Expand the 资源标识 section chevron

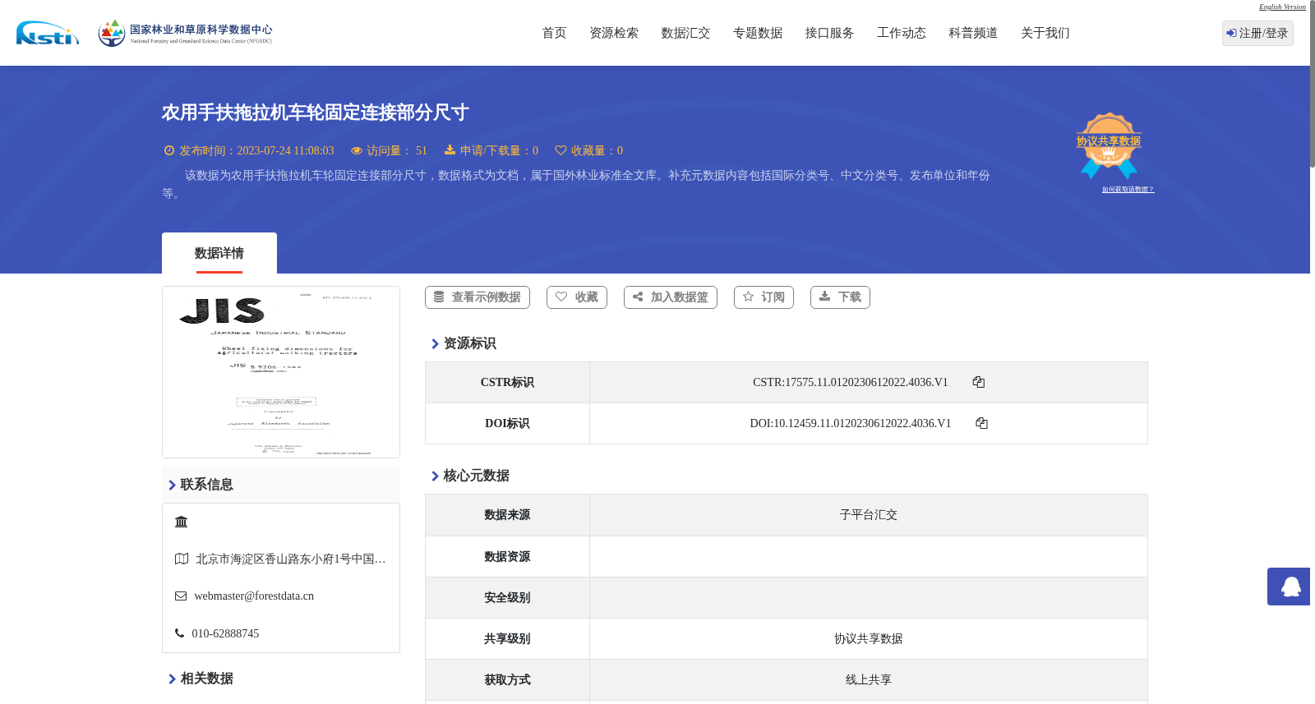(435, 343)
